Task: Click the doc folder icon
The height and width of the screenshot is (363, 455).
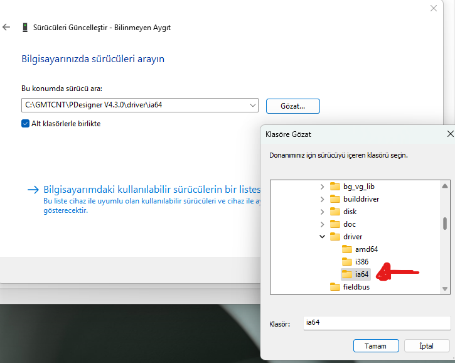Action: (335, 224)
